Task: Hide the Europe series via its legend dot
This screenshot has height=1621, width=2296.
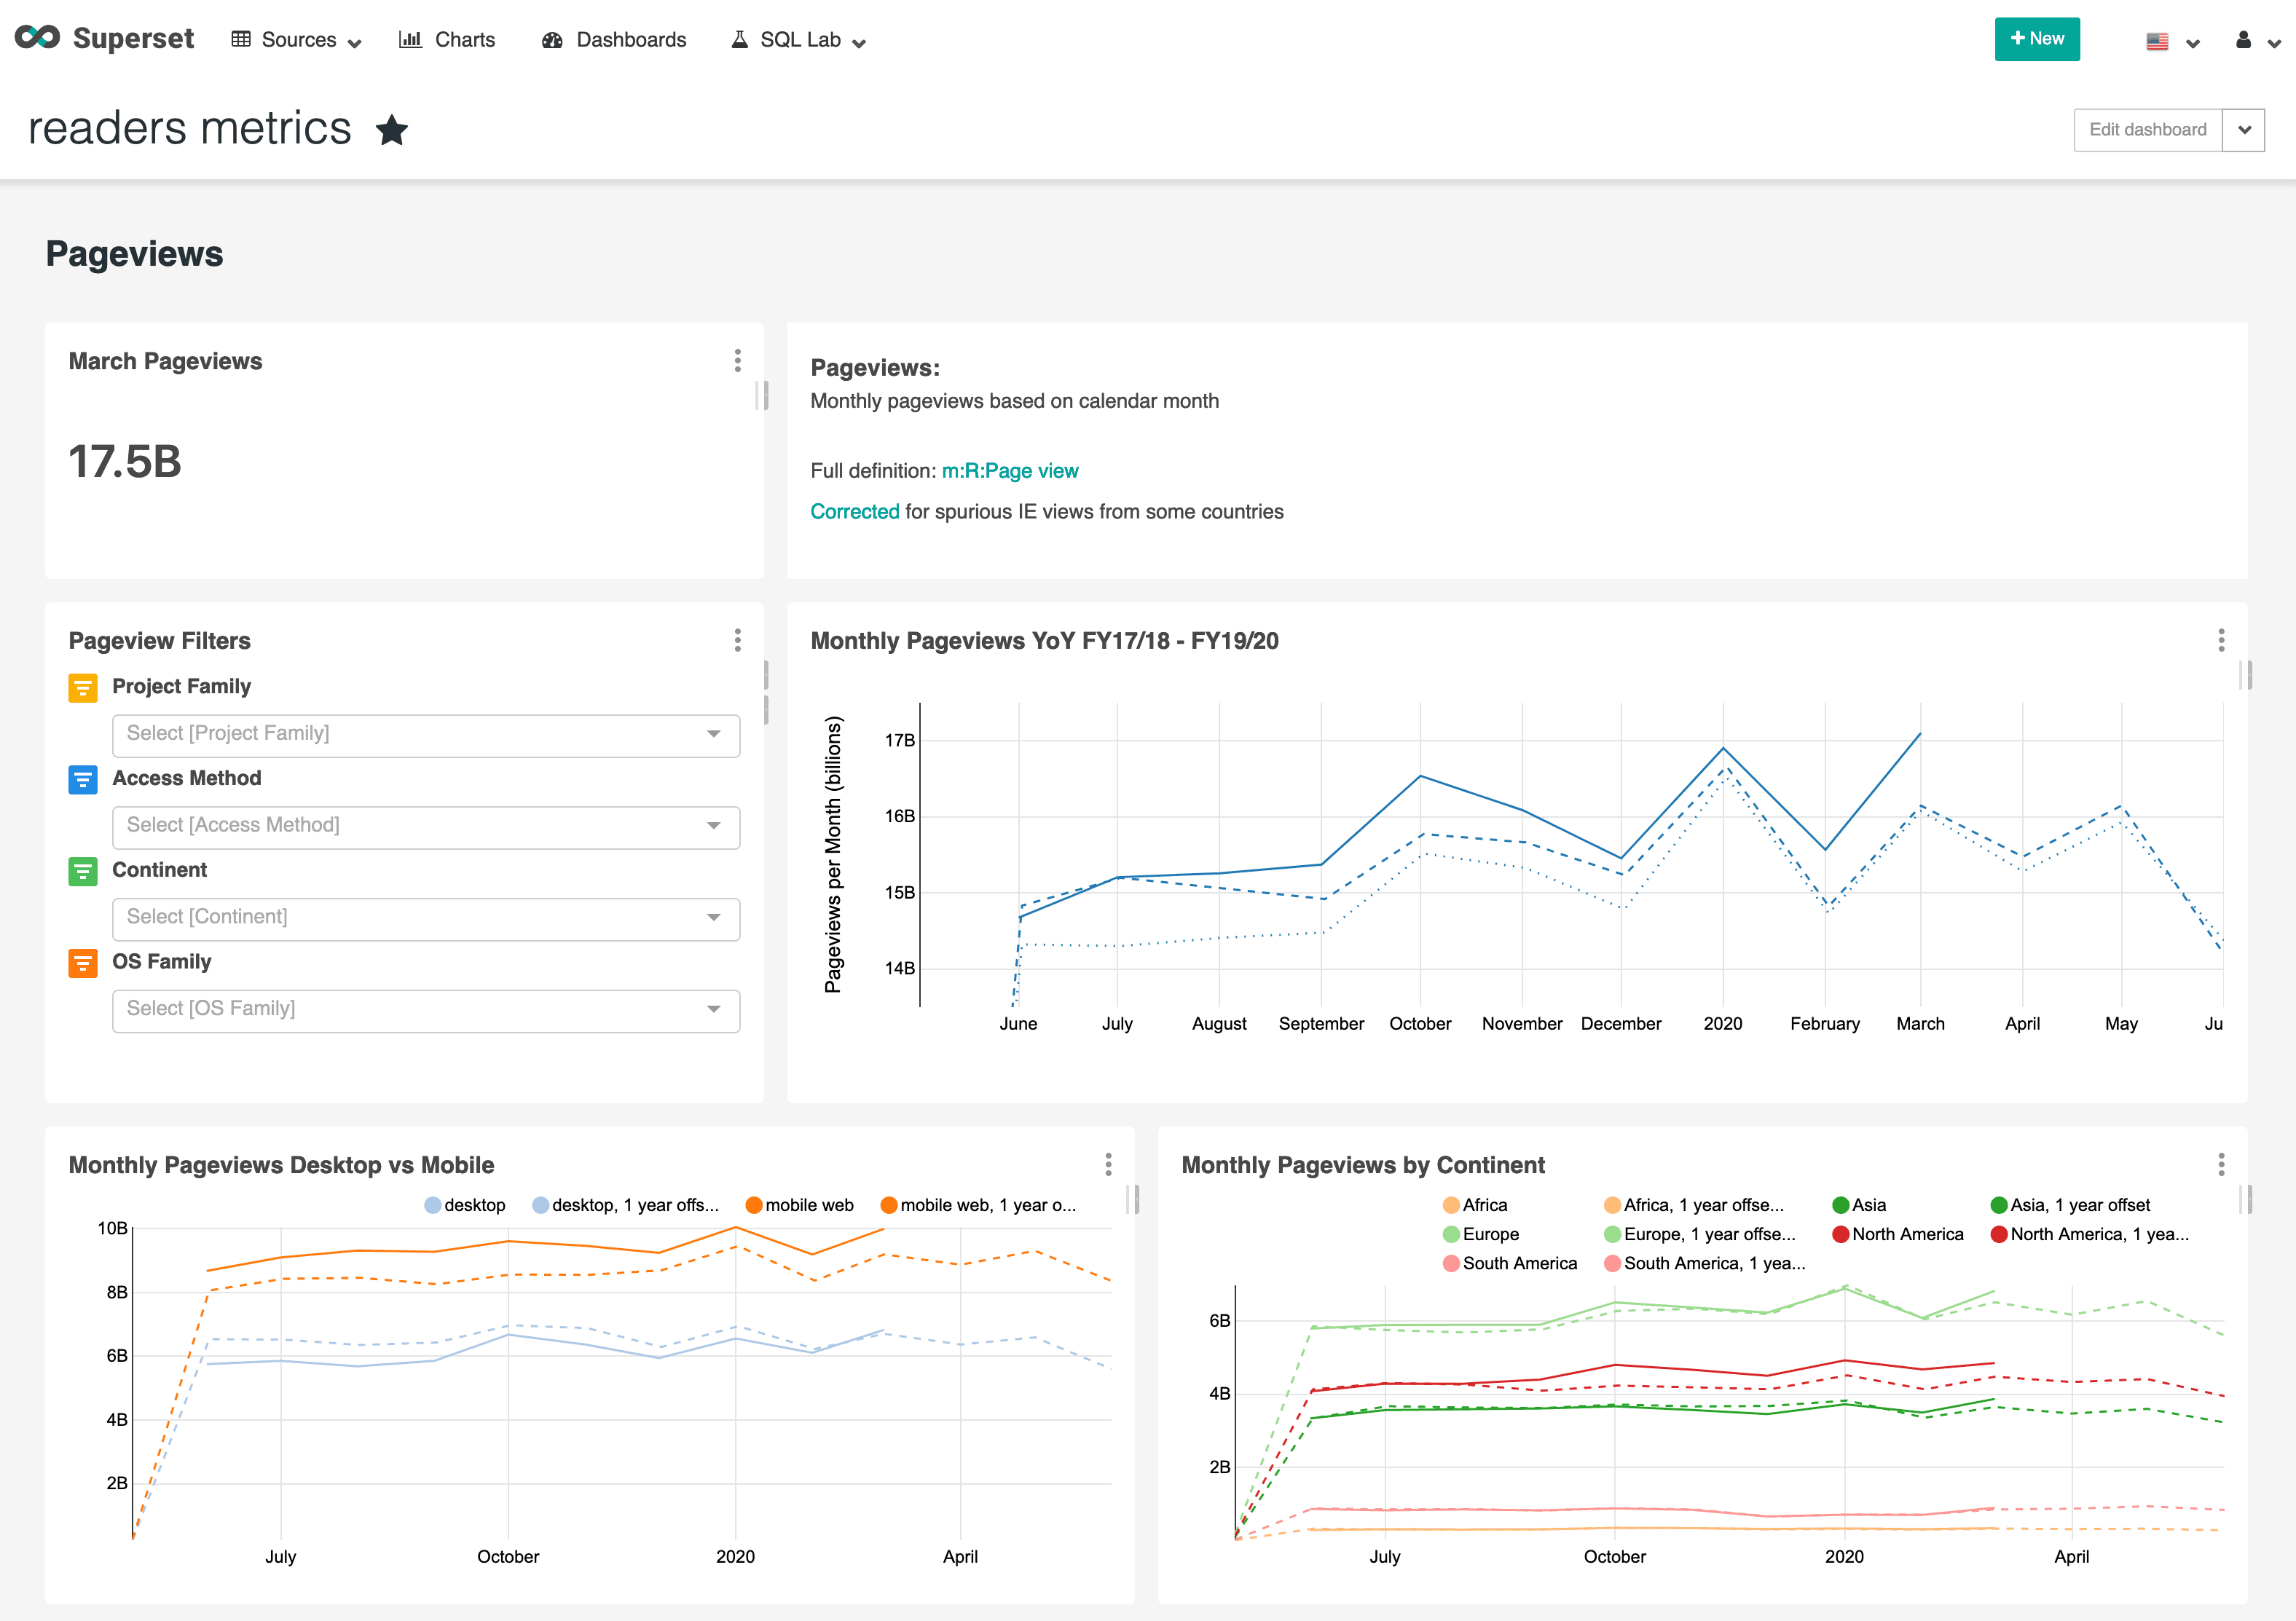Action: (x=1450, y=1234)
